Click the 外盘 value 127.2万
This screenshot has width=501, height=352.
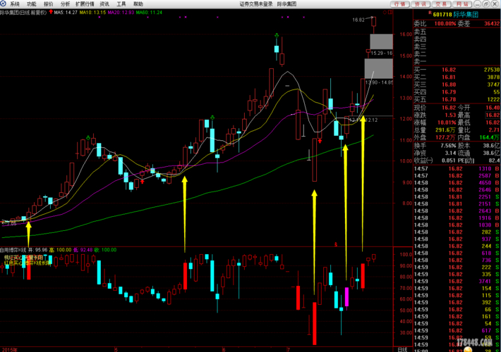pos(446,137)
